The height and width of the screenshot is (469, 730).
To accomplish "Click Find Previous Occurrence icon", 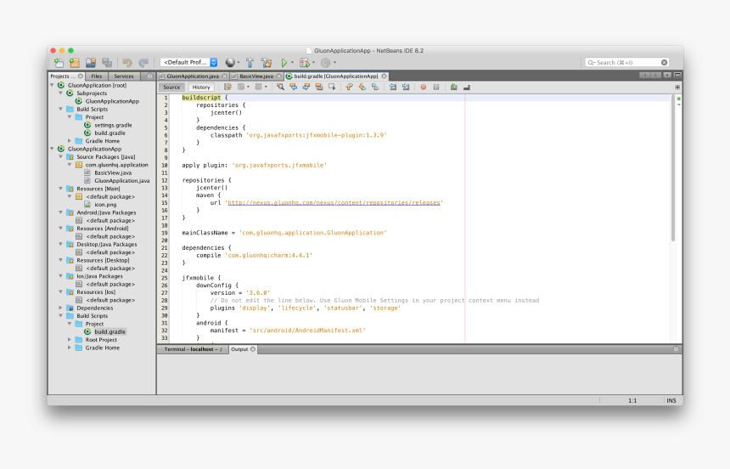I will tap(294, 88).
